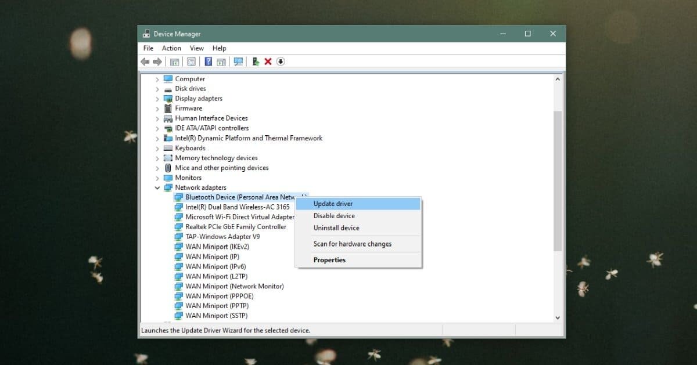Click the Properties toolbar icon
This screenshot has height=365, width=697.
pyautogui.click(x=191, y=62)
